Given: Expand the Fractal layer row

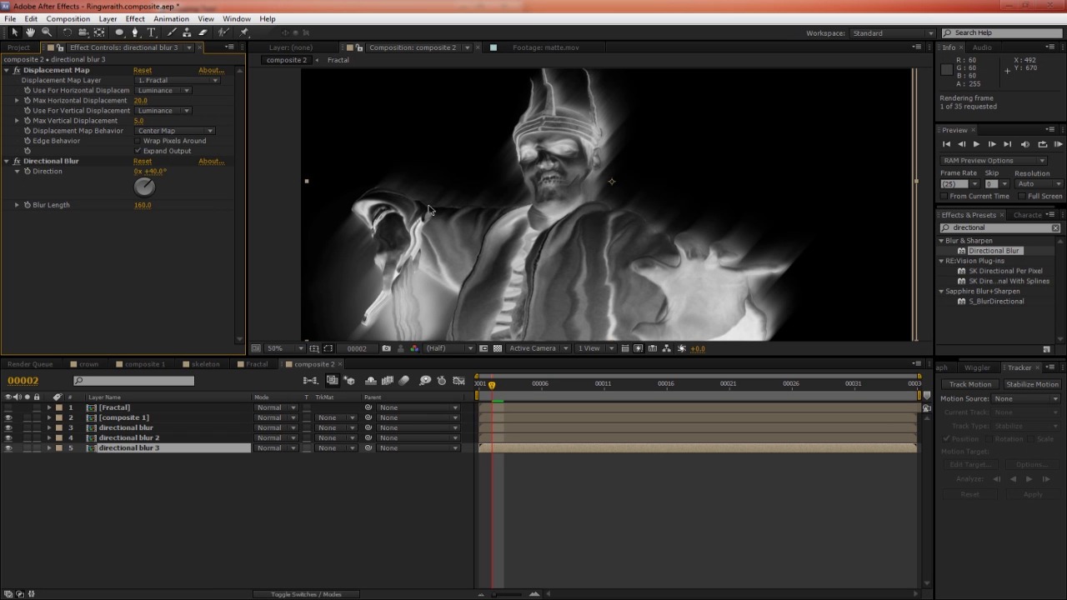Looking at the screenshot, I should click(49, 407).
